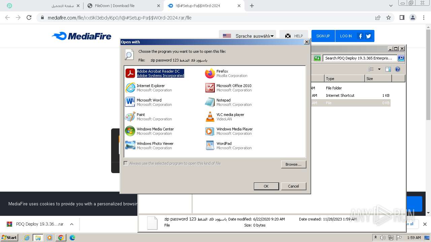Image resolution: width=431 pixels, height=242 pixels.
Task: Bookmark this page with the star icon
Action: (x=389, y=17)
